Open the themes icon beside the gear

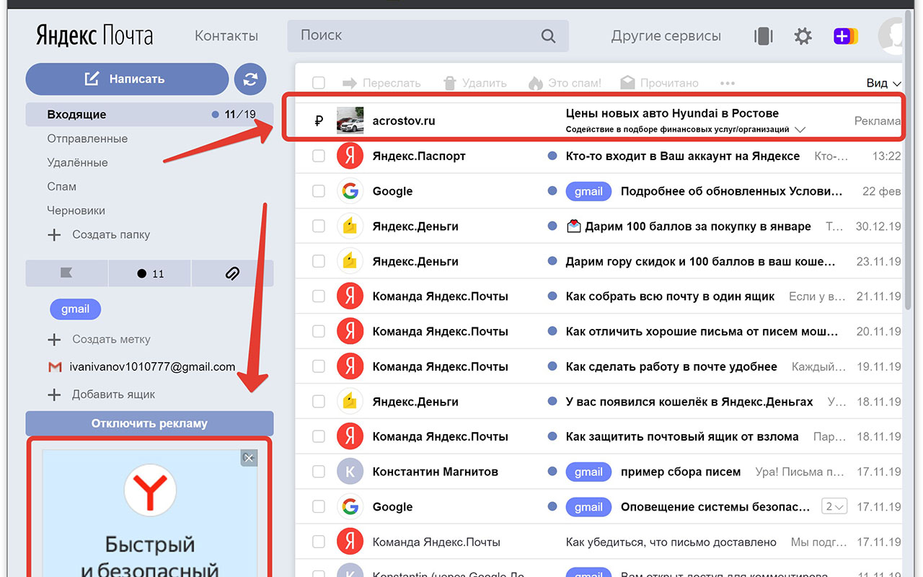click(x=764, y=36)
